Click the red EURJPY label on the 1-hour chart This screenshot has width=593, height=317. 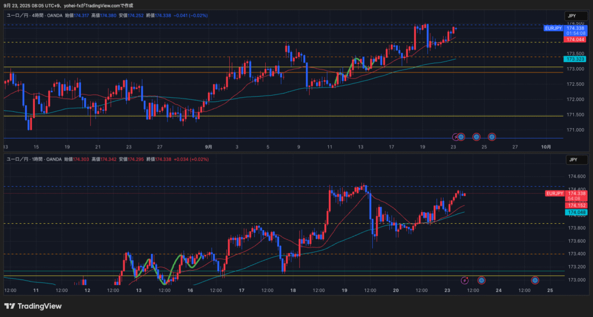click(x=554, y=193)
